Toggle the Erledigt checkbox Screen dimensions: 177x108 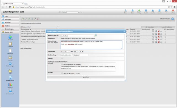coord(62,58)
